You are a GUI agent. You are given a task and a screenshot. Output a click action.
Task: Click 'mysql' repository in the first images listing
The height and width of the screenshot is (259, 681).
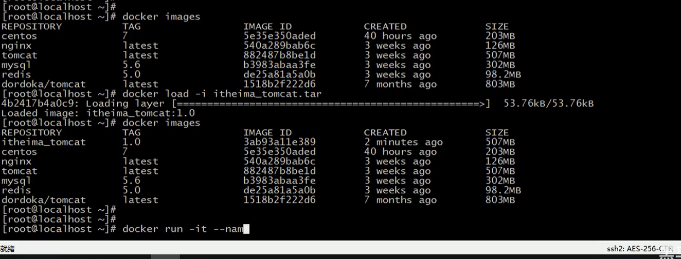click(x=16, y=65)
